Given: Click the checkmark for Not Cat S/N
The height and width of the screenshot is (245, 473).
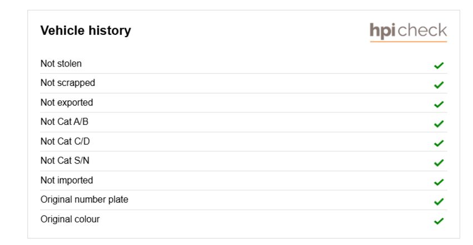Looking at the screenshot, I should pyautogui.click(x=438, y=162).
